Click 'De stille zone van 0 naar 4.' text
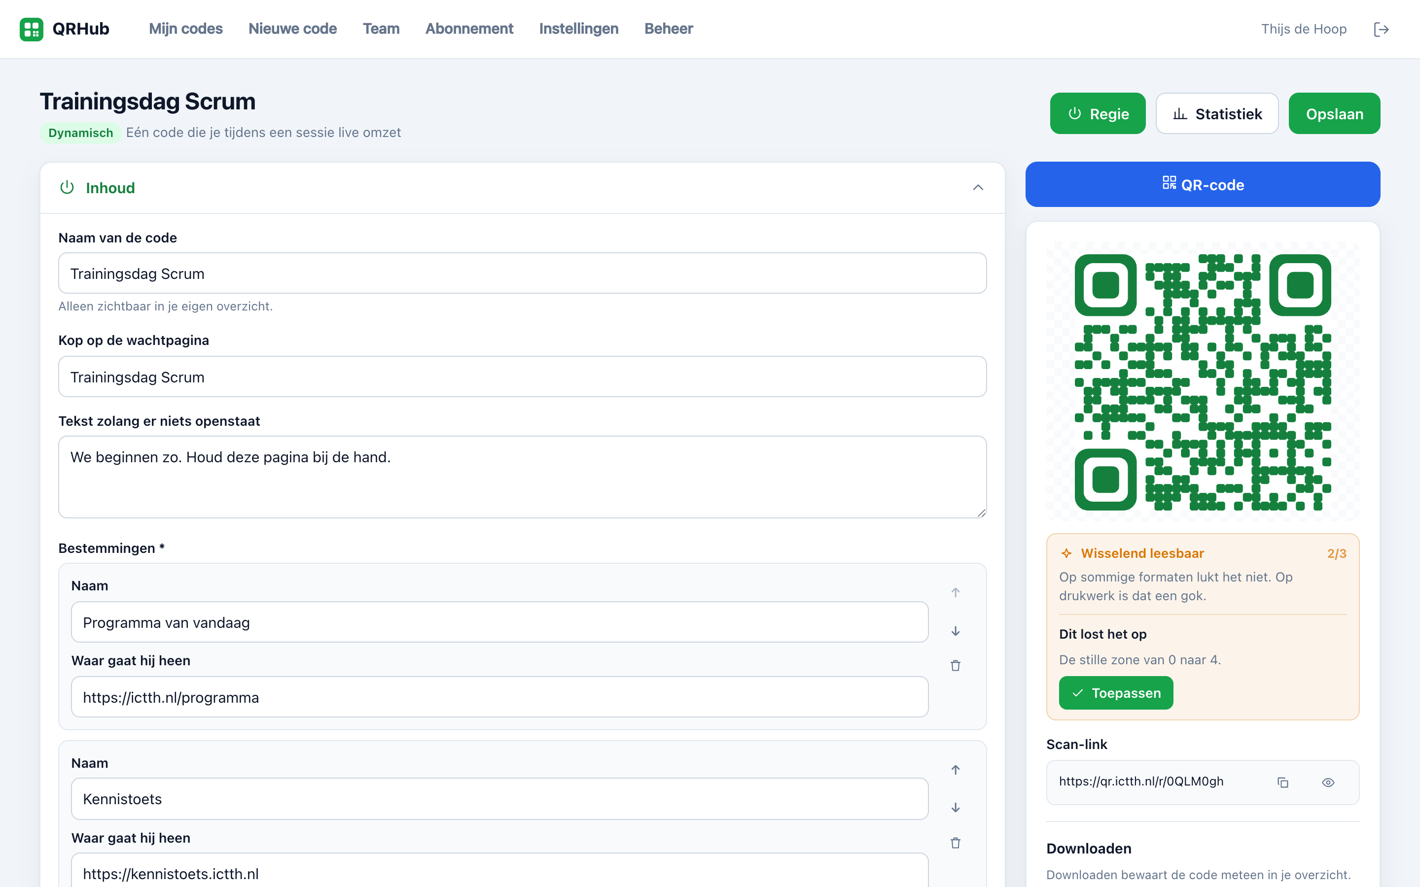The image size is (1420, 887). (1139, 660)
